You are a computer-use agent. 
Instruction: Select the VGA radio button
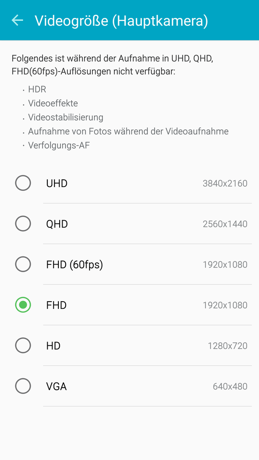pyautogui.click(x=23, y=386)
